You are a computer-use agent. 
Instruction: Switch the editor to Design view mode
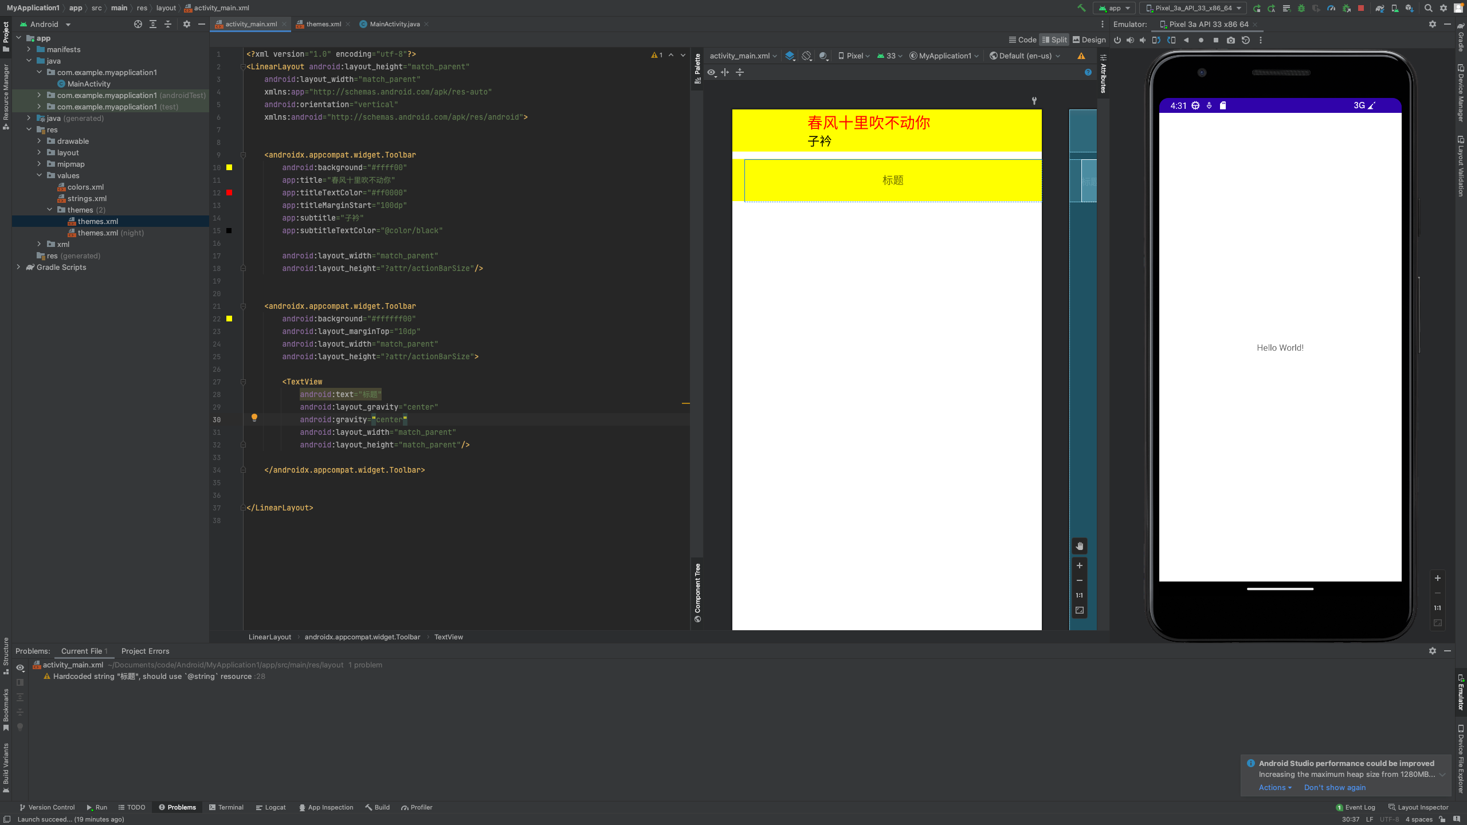(x=1089, y=40)
